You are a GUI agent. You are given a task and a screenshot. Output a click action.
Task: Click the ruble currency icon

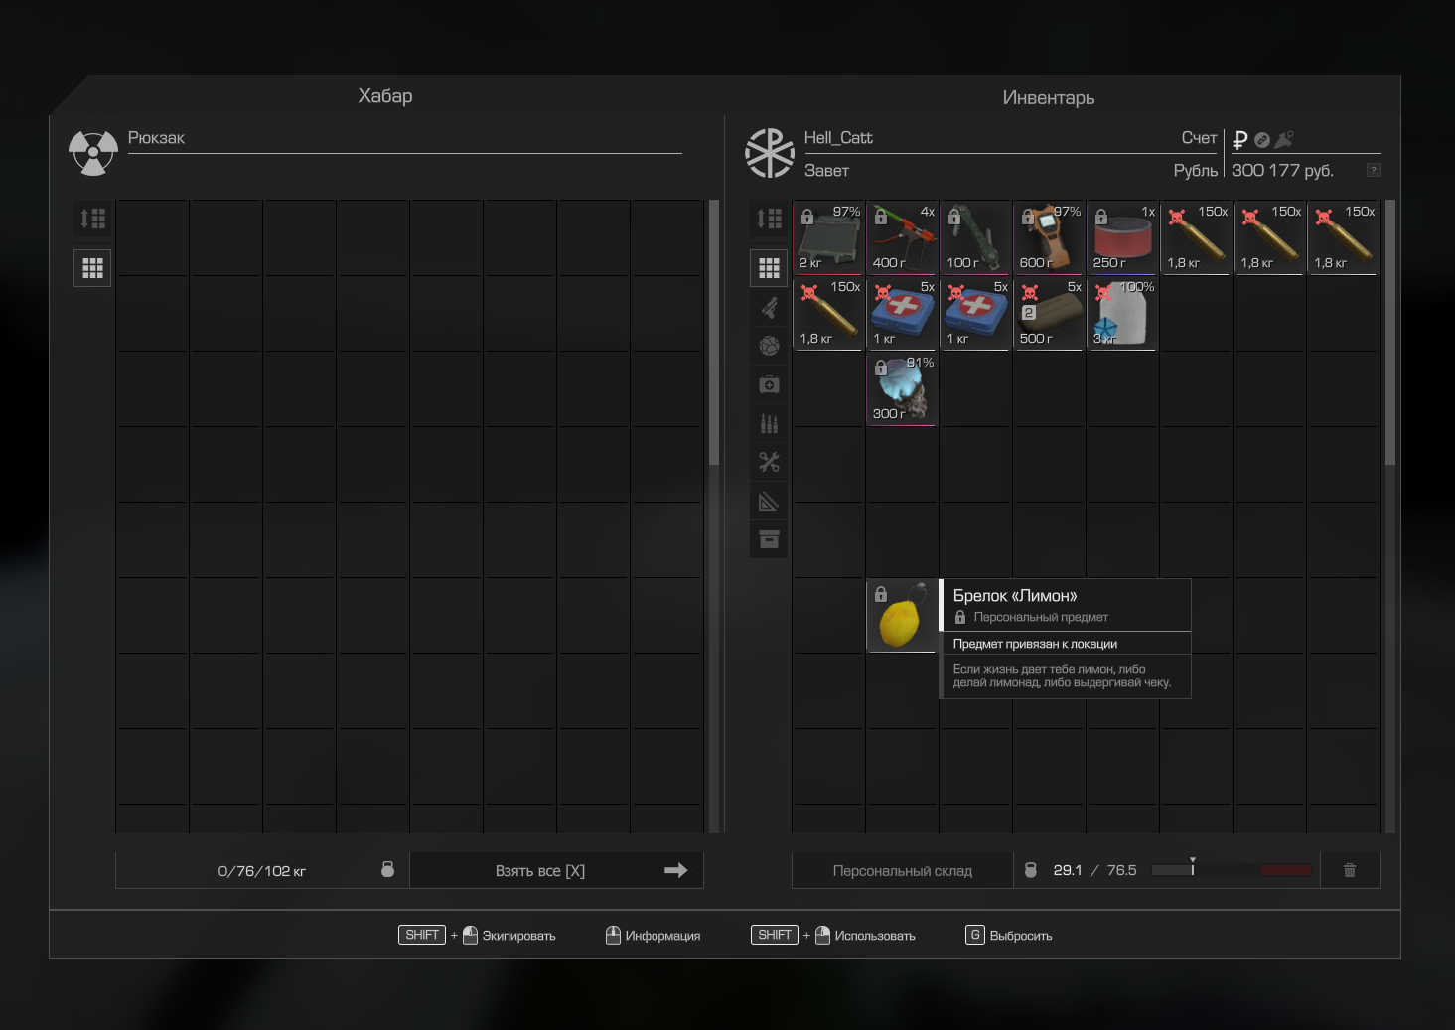click(x=1239, y=140)
